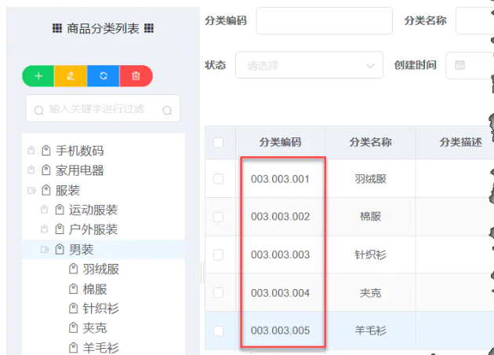Check the row checkbox for 003.003.003
This screenshot has height=355, width=494.
point(218,254)
